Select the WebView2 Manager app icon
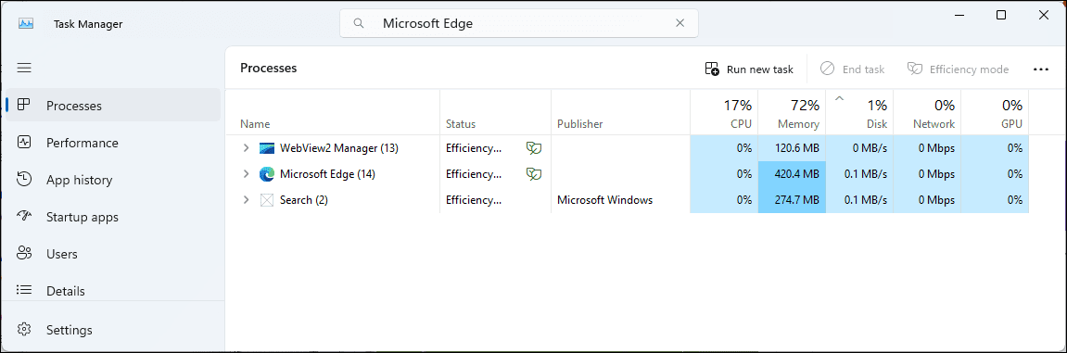1067x353 pixels. point(267,147)
